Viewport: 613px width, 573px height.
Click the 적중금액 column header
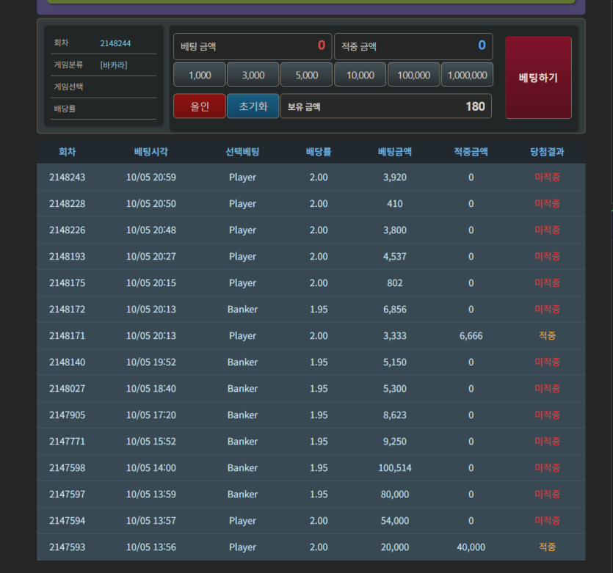click(471, 152)
